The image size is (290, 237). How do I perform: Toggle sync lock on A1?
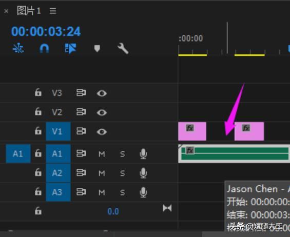(x=81, y=153)
